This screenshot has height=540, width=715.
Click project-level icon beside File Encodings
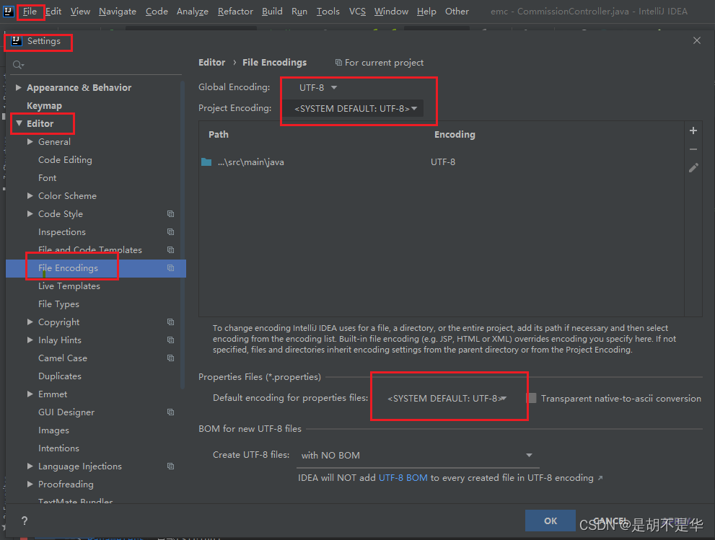[x=170, y=268]
